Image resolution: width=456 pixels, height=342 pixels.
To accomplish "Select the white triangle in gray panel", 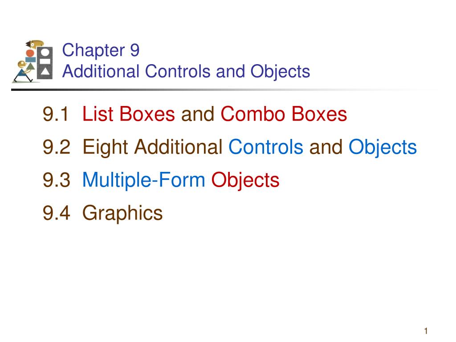I will pyautogui.click(x=45, y=71).
